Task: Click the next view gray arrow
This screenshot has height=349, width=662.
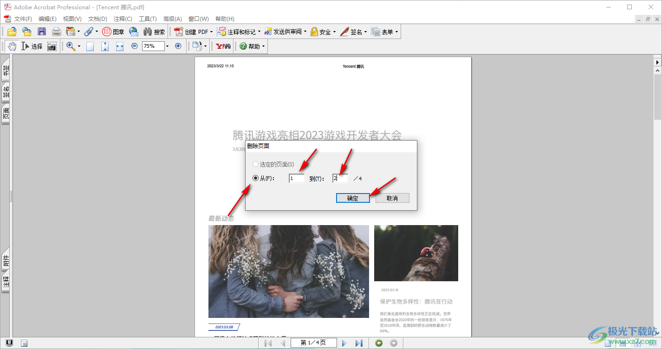Action: [x=394, y=343]
